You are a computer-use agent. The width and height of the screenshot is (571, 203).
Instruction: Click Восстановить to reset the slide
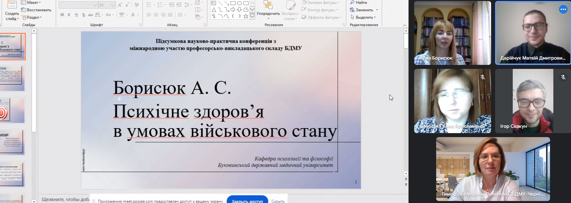[36, 10]
